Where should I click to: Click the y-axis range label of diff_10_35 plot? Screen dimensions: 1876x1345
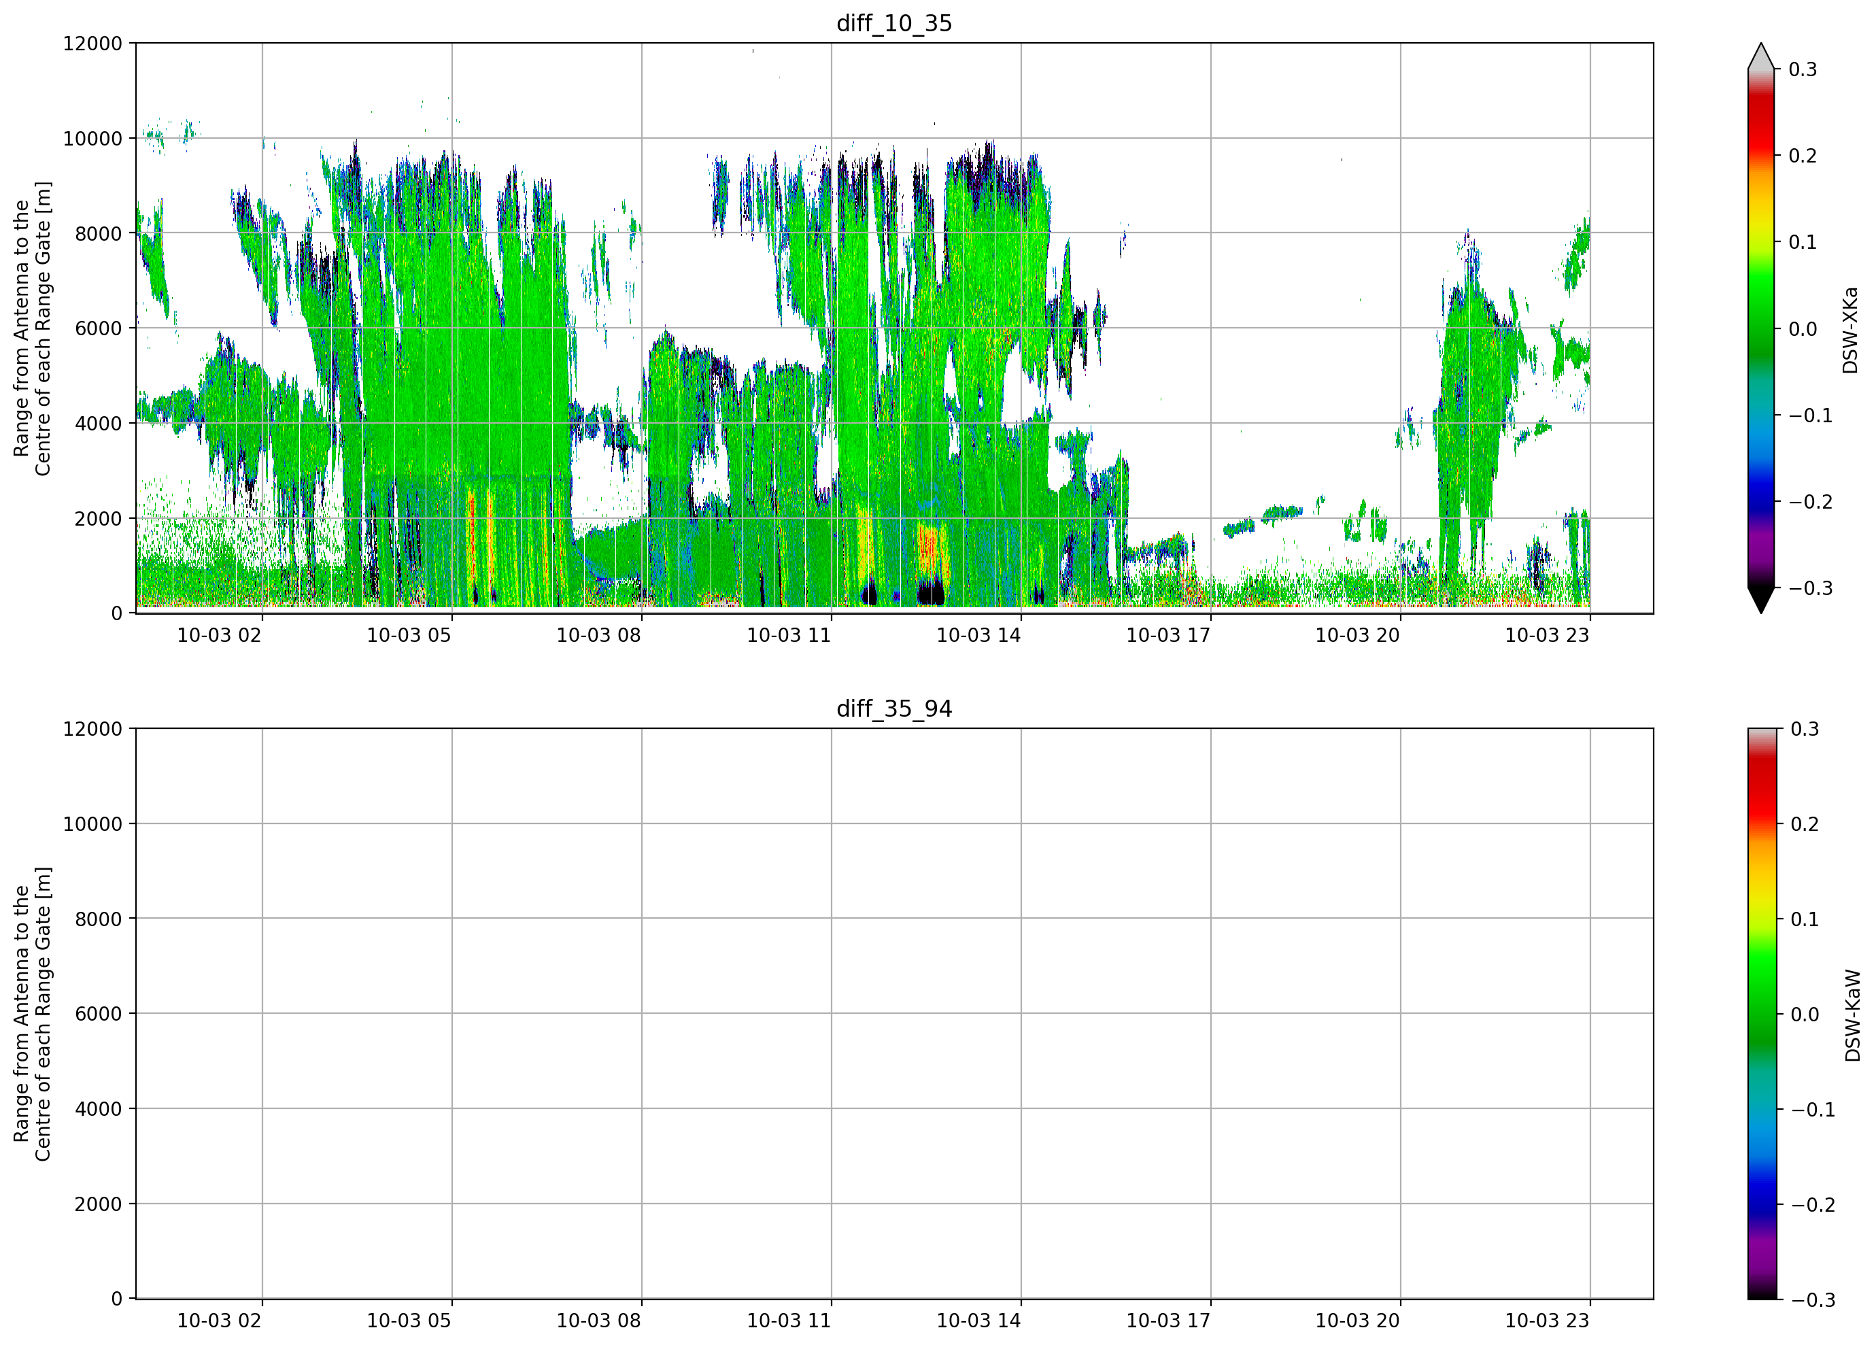[x=32, y=328]
